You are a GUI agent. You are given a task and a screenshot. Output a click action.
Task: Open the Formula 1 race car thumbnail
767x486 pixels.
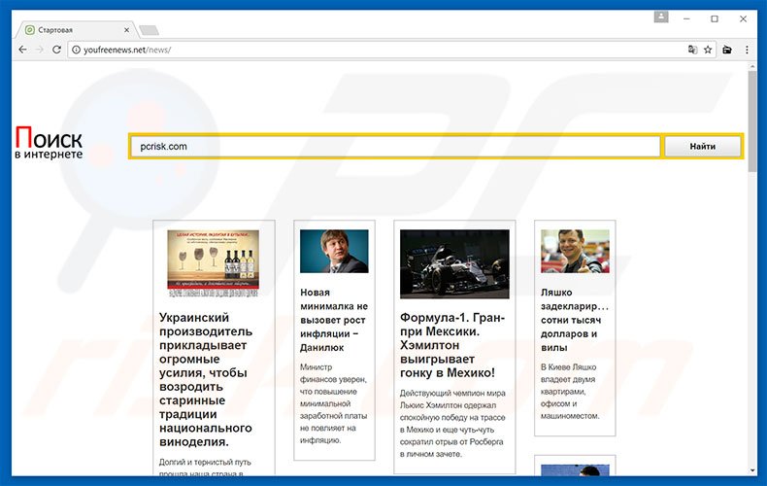(454, 264)
